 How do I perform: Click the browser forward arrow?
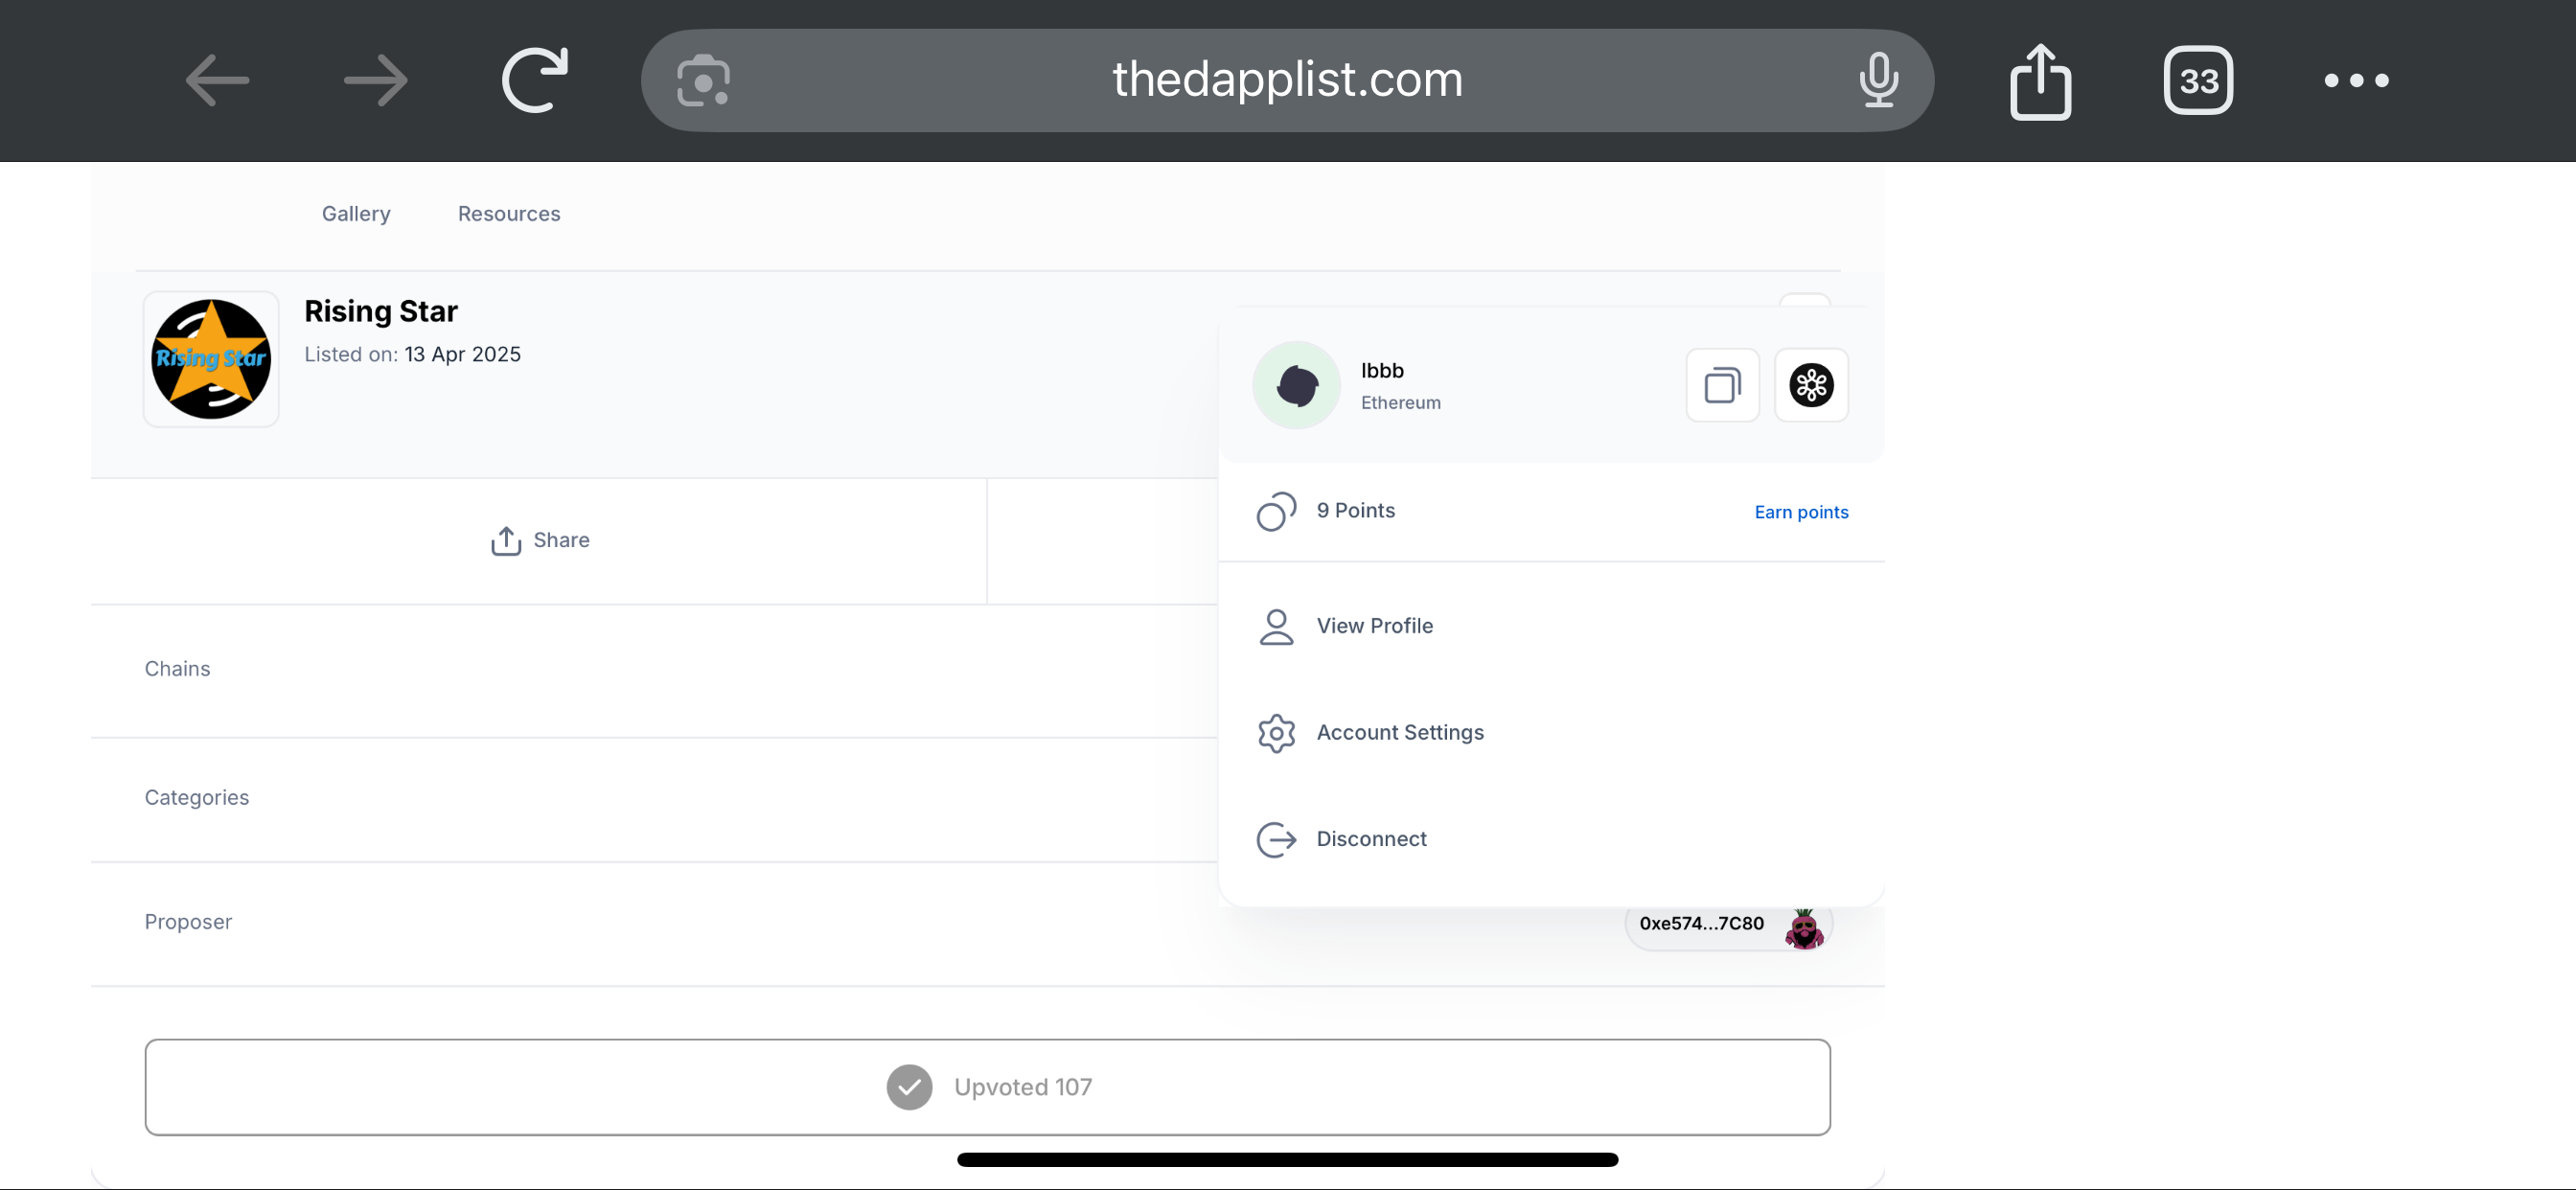pos(376,80)
